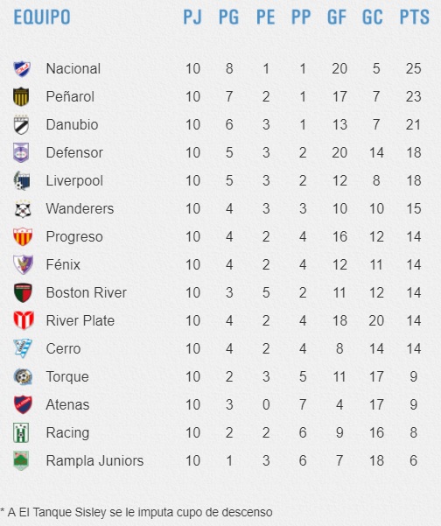Click the Nacional club crest icon

click(22, 69)
